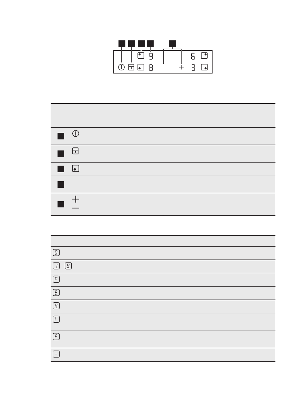
Task: Select the front-right cooking zone indicator beside the 3
Action: [204, 68]
